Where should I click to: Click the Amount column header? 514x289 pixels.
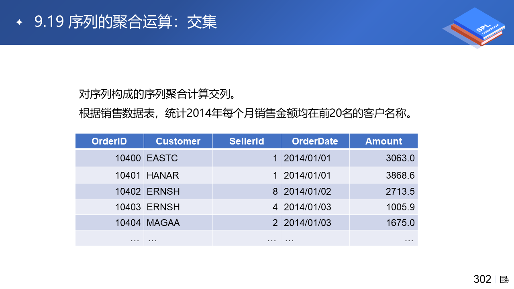point(383,141)
